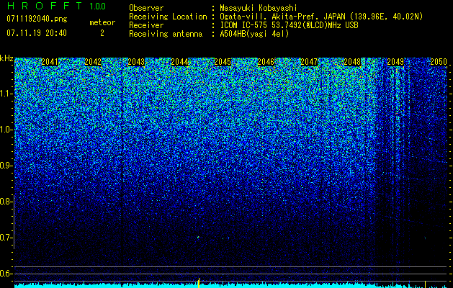Click the 1.1 kHz axis label
The height and width of the screenshot is (288, 453).
pos(6,94)
